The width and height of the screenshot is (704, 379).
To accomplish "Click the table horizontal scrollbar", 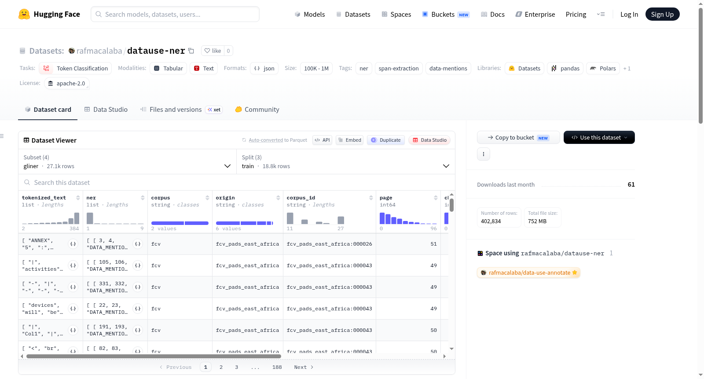I will point(154,356).
